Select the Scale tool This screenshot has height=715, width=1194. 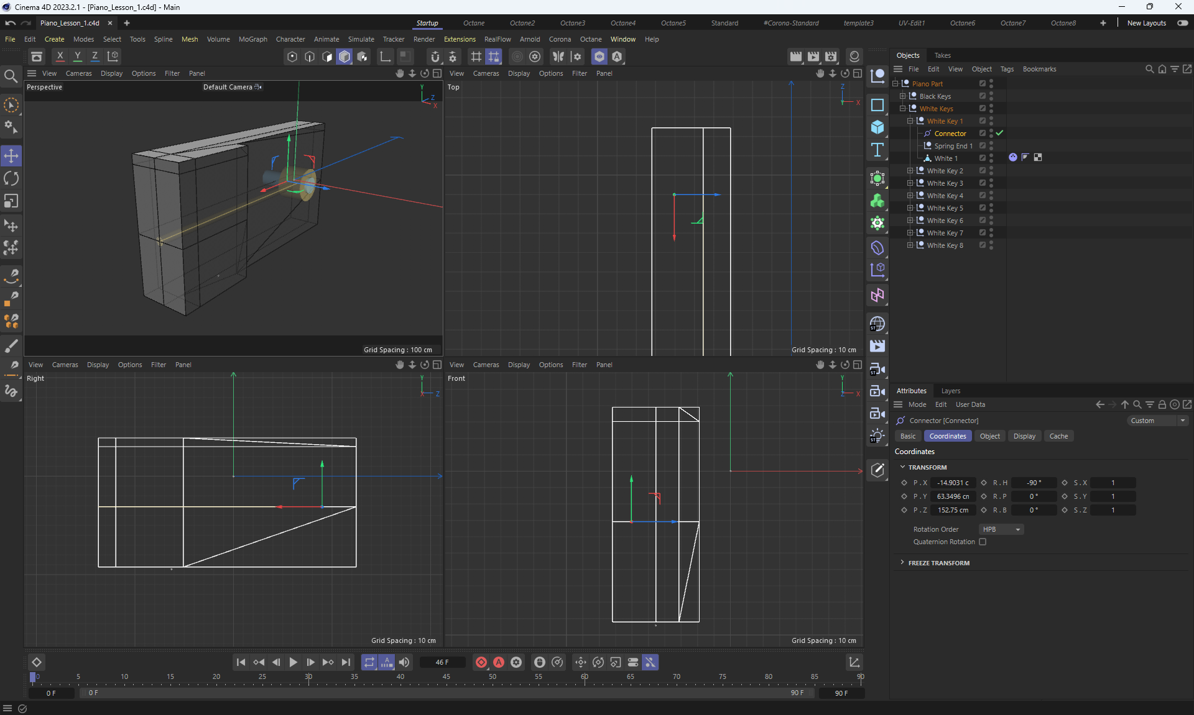11,201
